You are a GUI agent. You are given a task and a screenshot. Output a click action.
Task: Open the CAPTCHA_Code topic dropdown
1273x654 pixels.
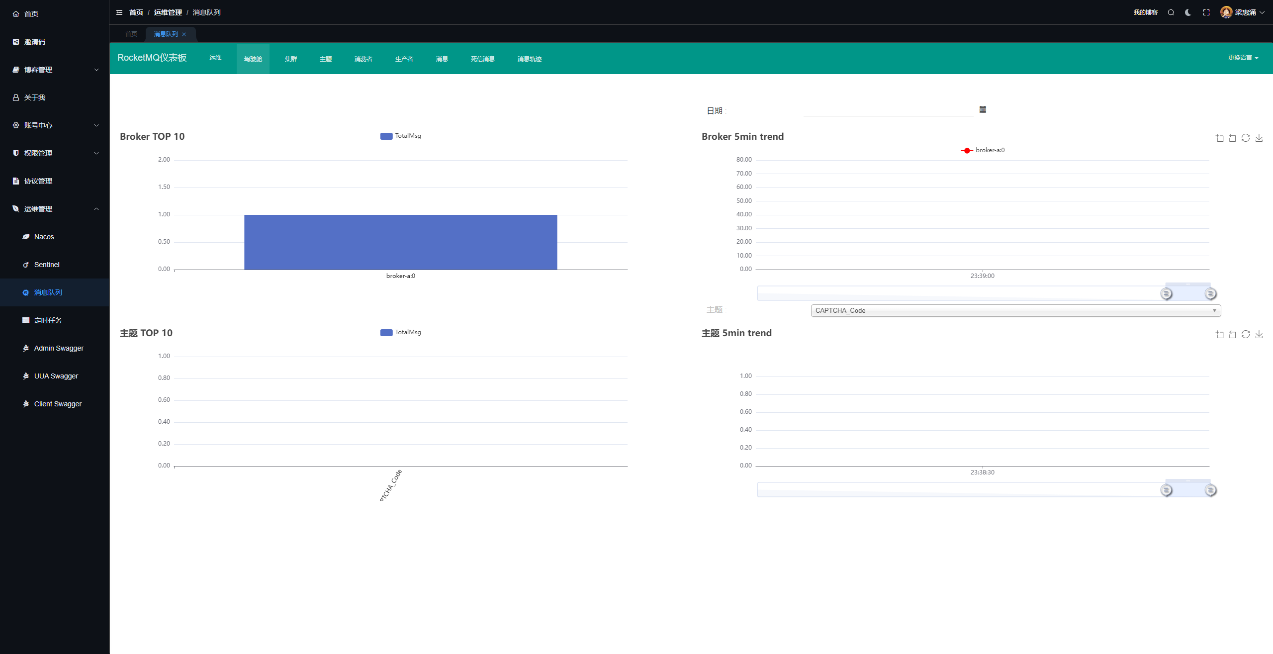1015,310
